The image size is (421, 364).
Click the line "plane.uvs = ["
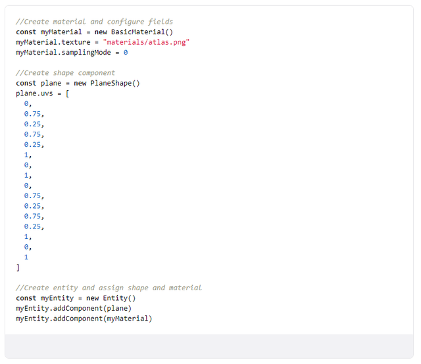[42, 93]
